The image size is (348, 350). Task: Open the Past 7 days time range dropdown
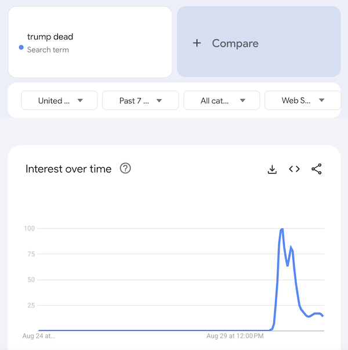click(140, 100)
